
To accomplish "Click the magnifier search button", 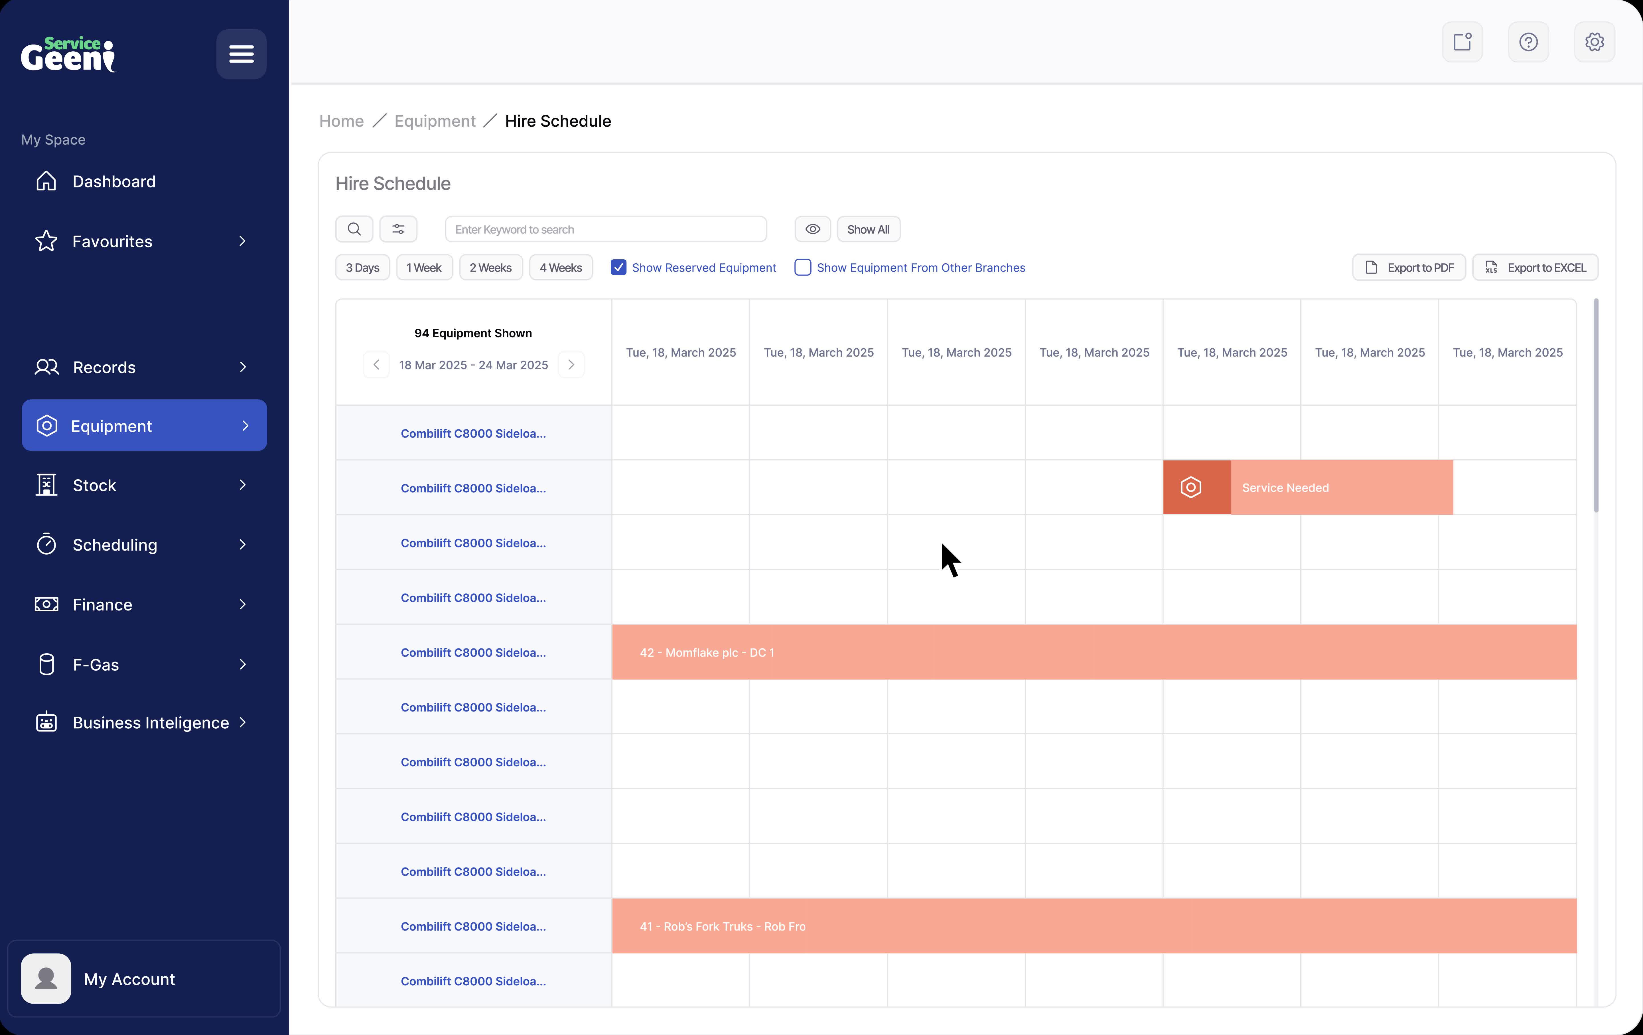I will click(x=354, y=229).
